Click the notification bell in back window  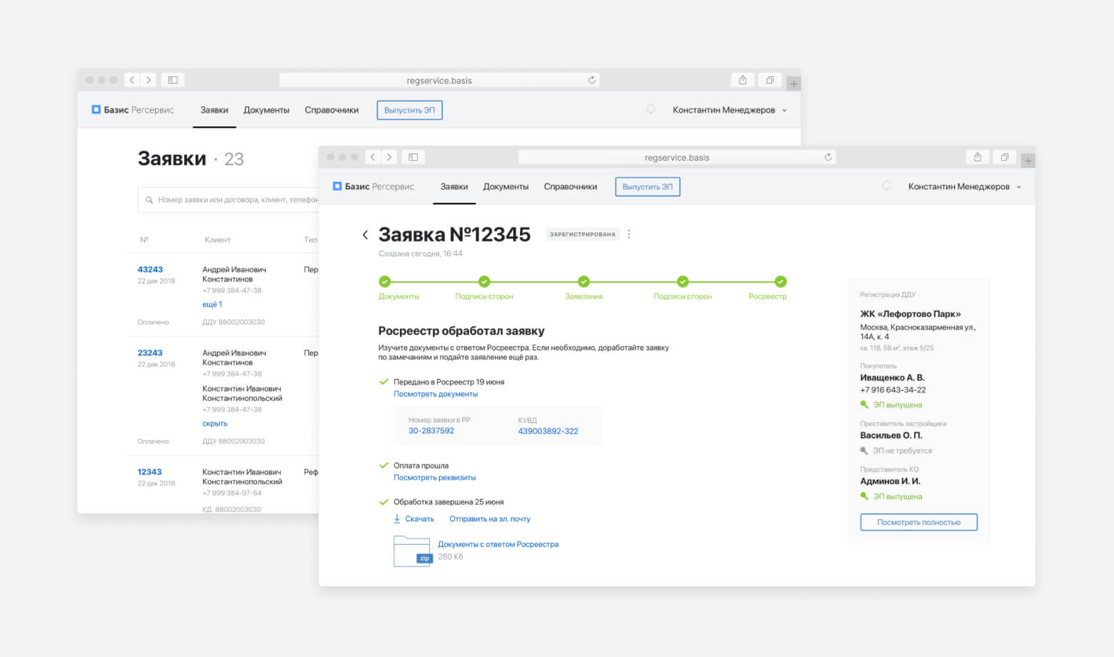pos(651,110)
